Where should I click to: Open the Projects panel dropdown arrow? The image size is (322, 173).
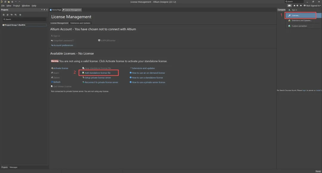(42, 10)
